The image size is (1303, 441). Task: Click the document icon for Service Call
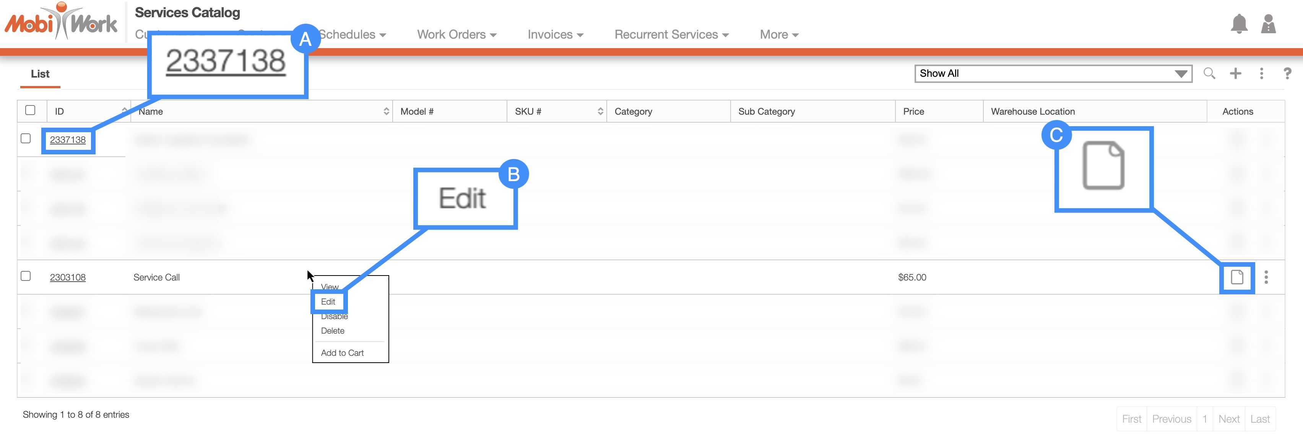[1237, 277]
